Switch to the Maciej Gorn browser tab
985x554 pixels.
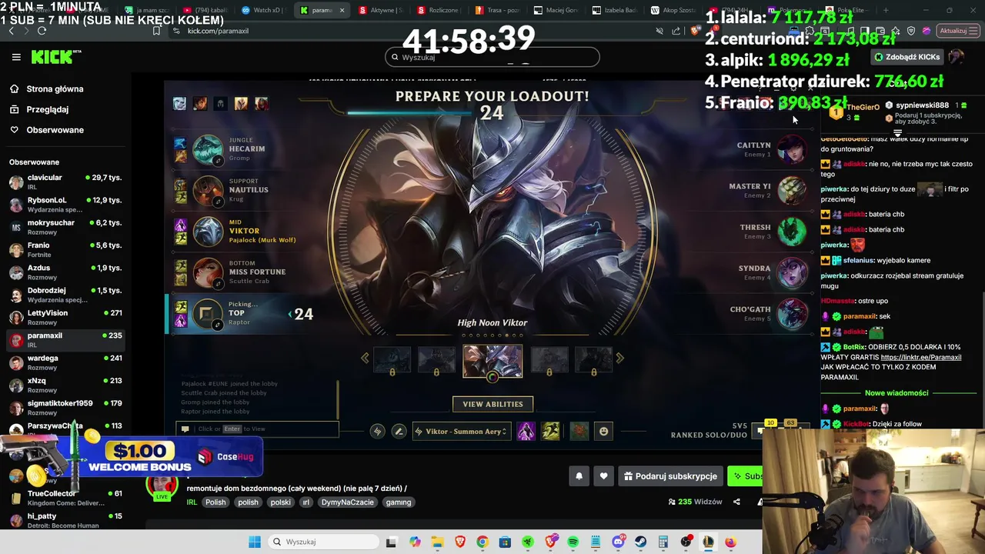coord(556,10)
